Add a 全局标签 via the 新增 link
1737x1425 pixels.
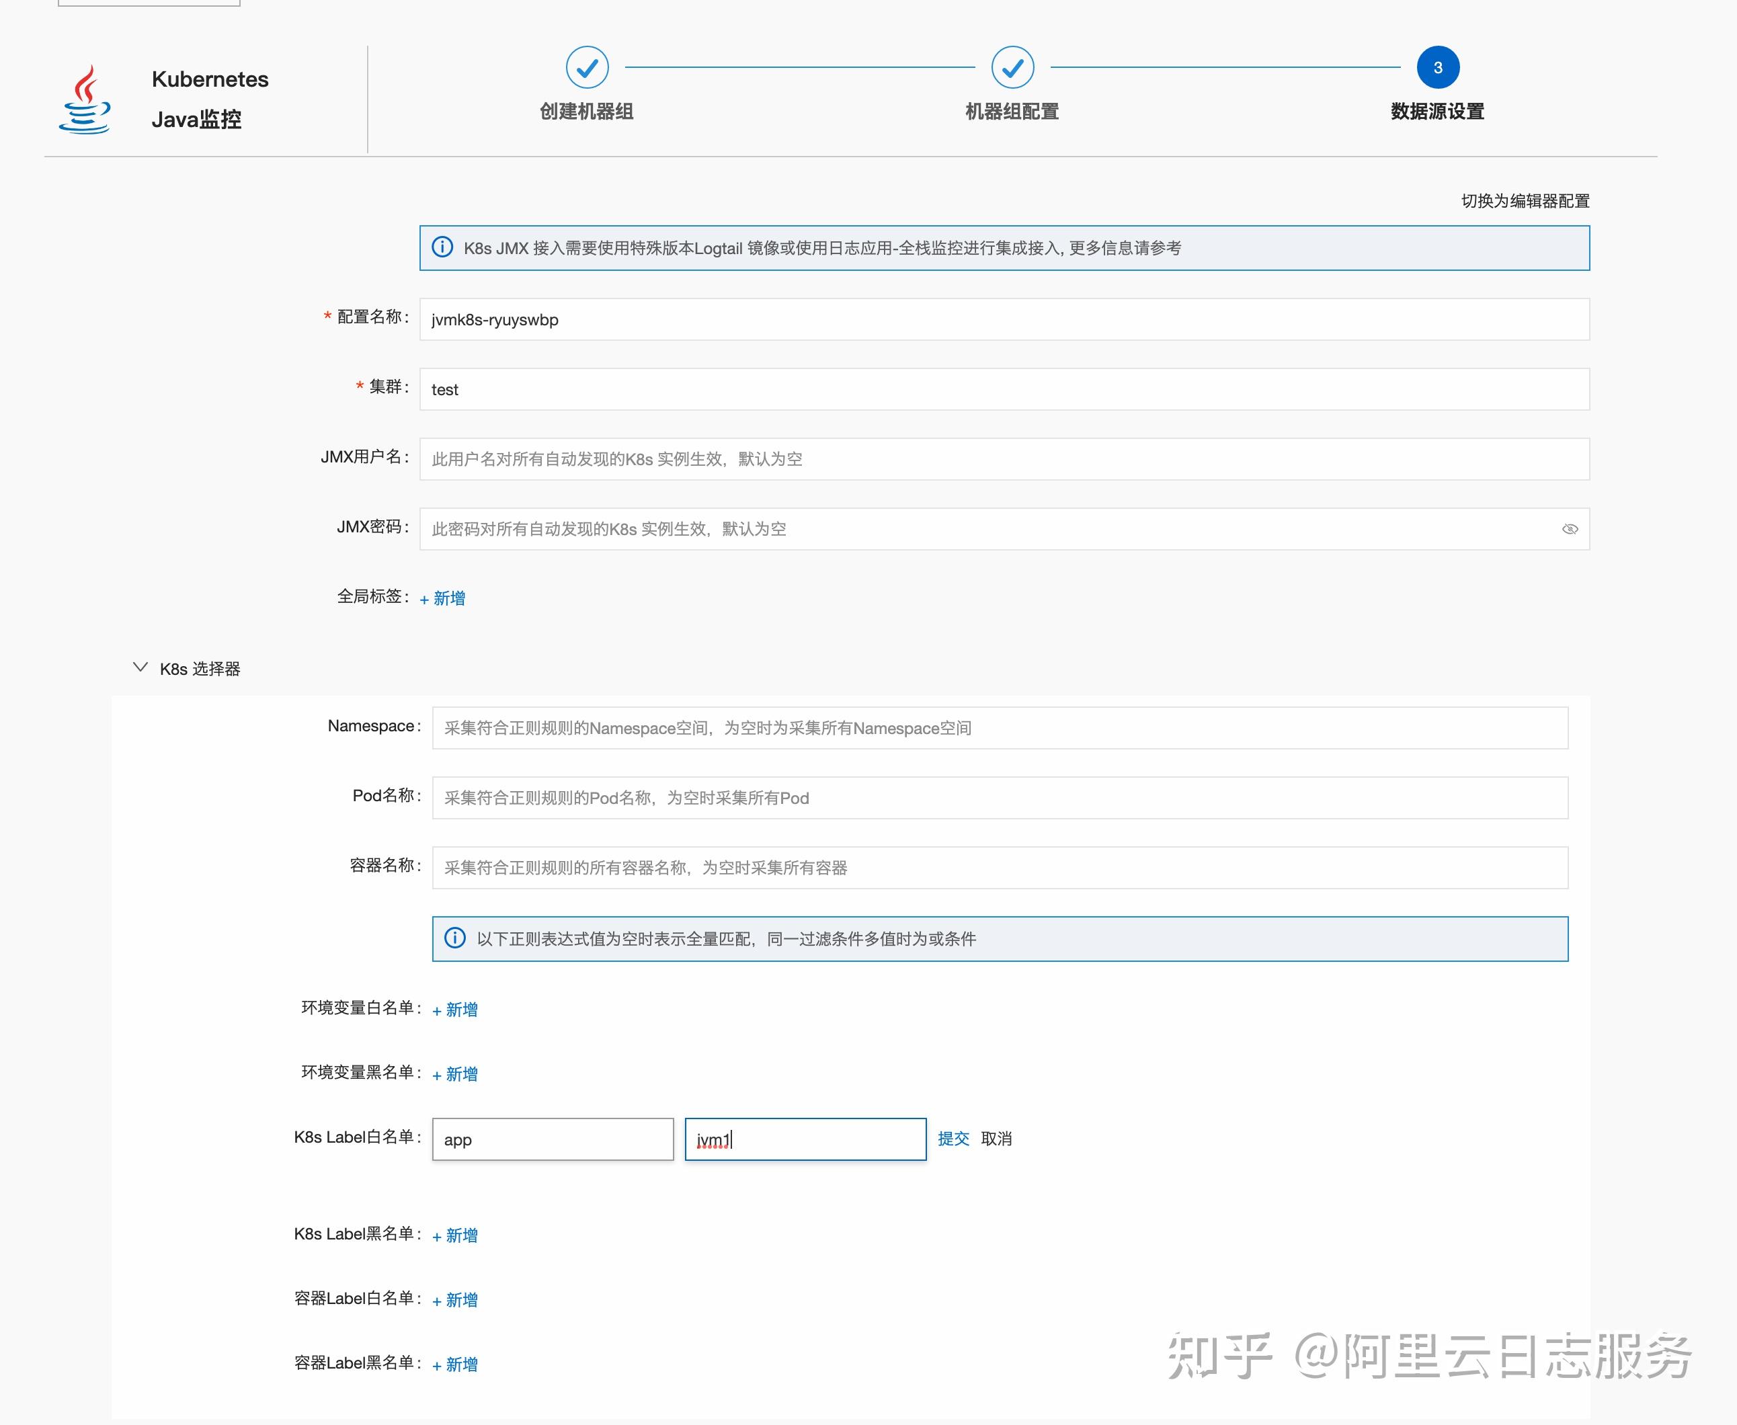point(442,598)
